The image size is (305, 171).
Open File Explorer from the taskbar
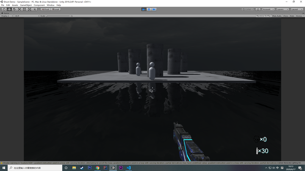(74, 168)
